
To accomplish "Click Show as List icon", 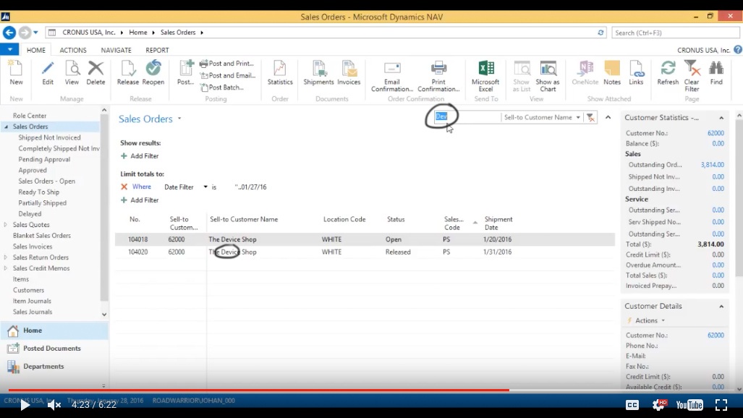I will (521, 77).
